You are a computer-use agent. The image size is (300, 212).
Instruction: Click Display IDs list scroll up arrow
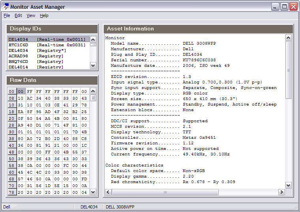click(x=93, y=40)
